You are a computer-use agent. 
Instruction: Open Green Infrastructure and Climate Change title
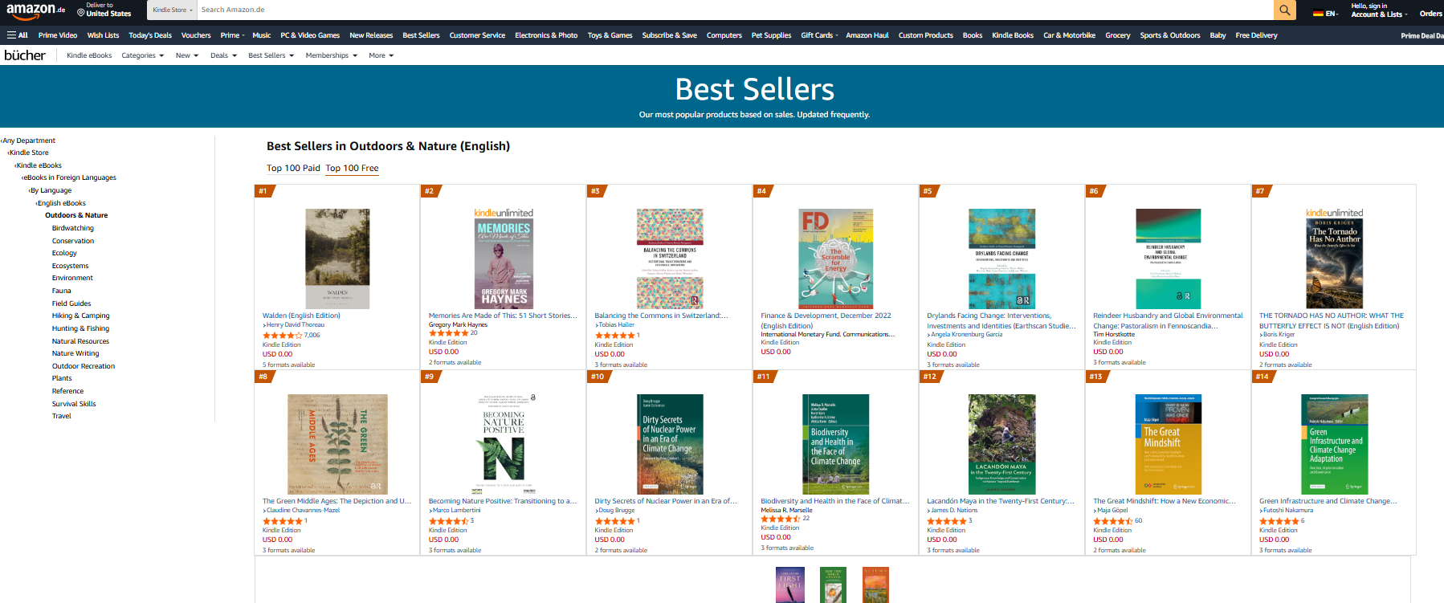click(1328, 501)
